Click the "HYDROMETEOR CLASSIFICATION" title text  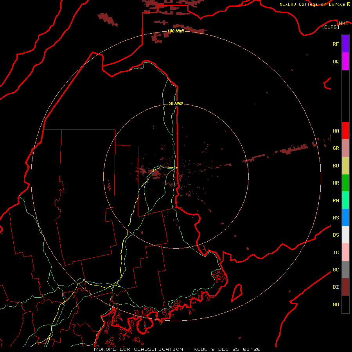coord(137,349)
